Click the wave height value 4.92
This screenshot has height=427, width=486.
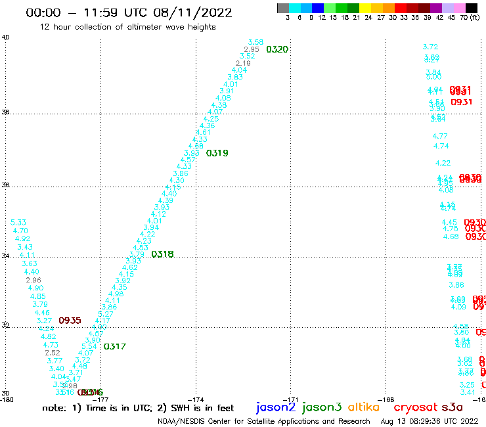22,238
